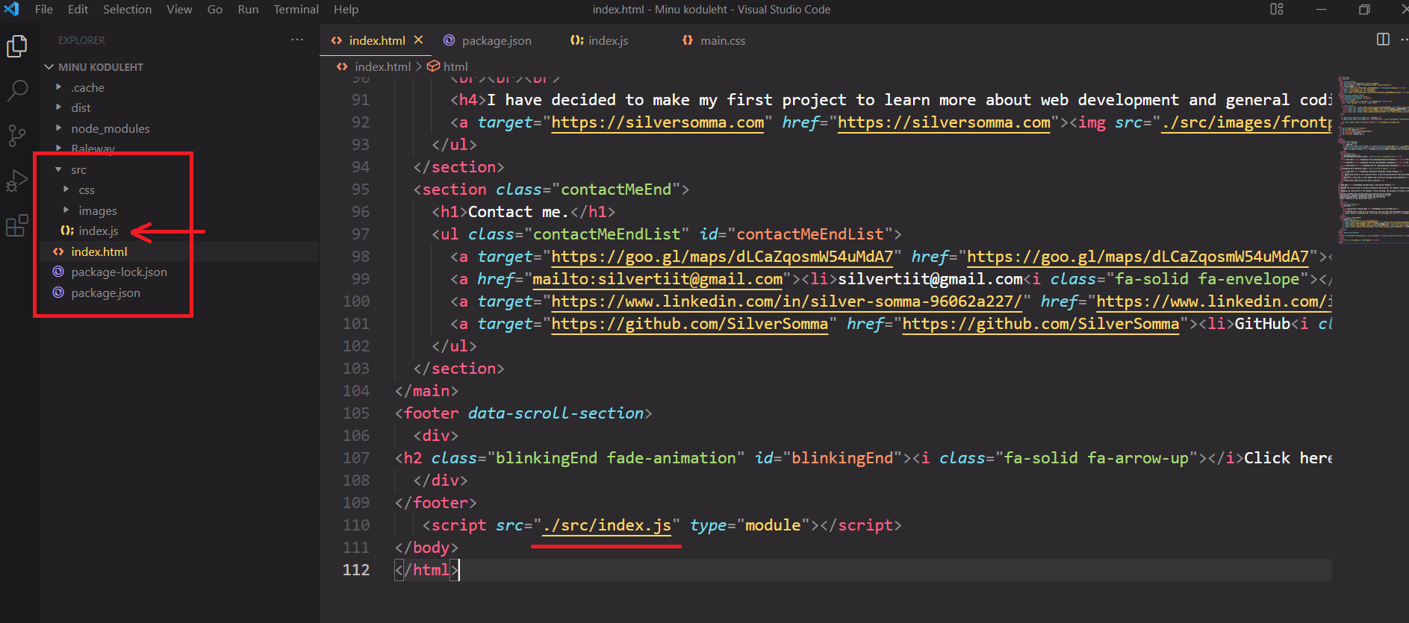This screenshot has width=1409, height=623.
Task: Expand the dist folder
Action: [81, 107]
